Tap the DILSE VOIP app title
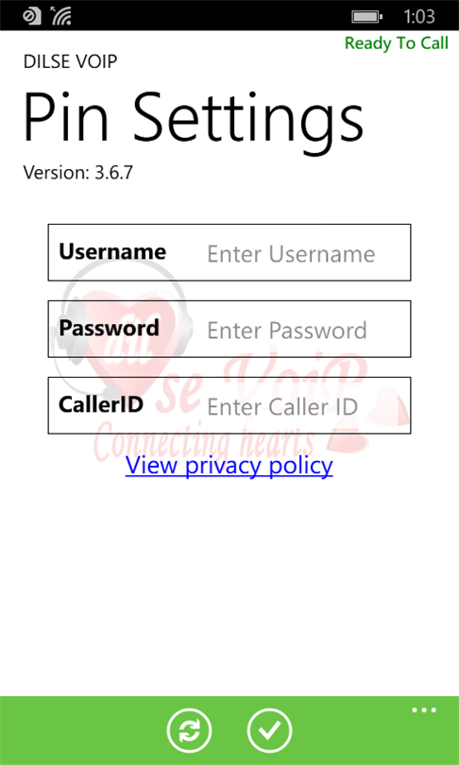 70,62
